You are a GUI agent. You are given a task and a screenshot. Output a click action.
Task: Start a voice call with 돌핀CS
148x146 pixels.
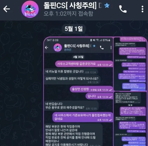(x=123, y=9)
